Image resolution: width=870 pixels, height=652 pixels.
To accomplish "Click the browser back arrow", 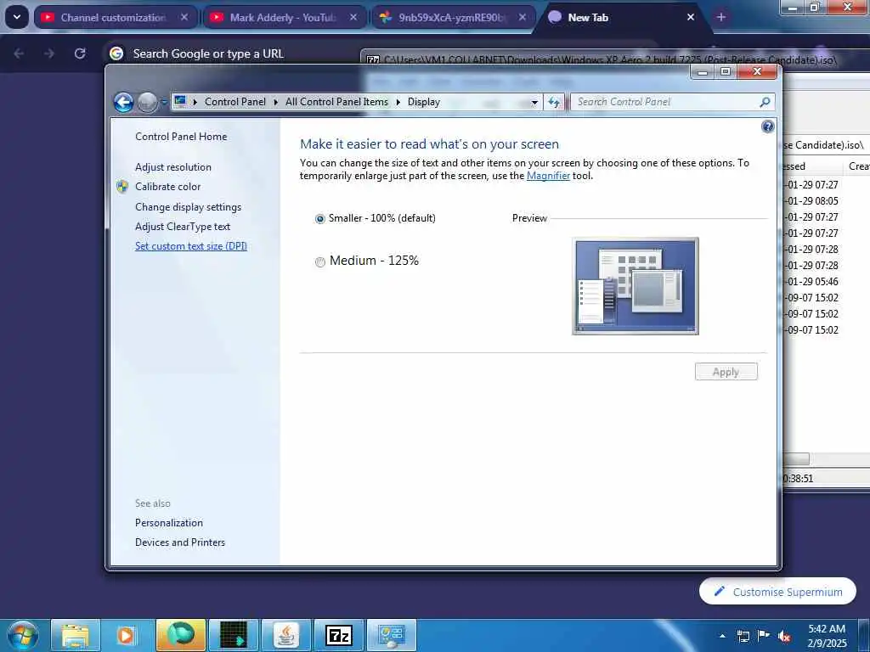I will pyautogui.click(x=19, y=53).
